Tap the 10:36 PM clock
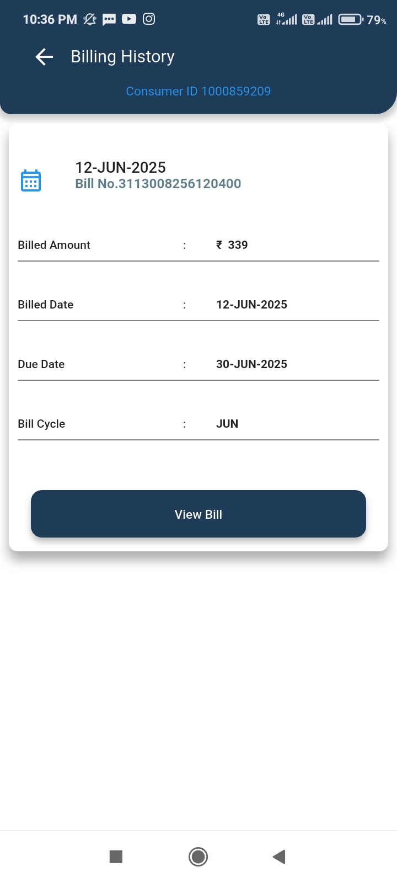This screenshot has height=883, width=397. click(50, 20)
